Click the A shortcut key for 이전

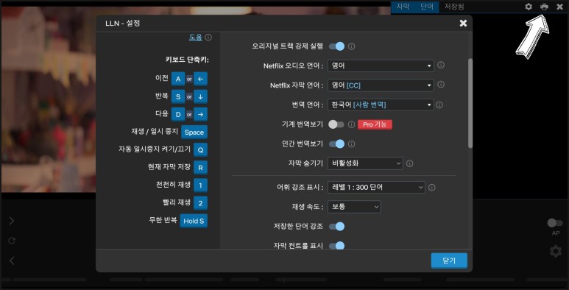coord(178,79)
